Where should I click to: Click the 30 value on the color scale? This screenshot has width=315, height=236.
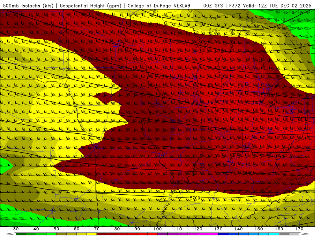tap(16, 229)
